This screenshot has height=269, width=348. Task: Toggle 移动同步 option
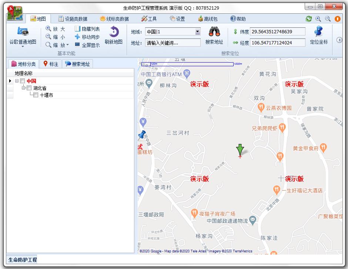coord(87,37)
